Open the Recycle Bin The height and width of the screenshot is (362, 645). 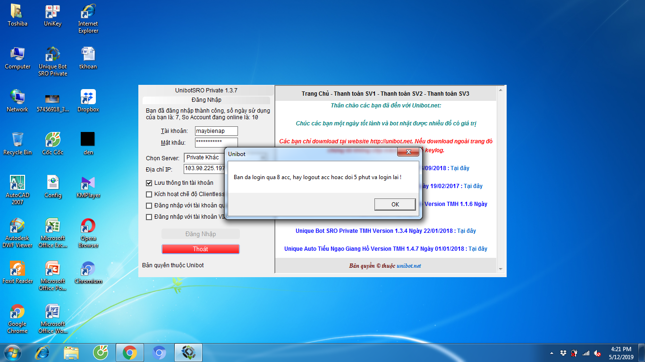(17, 144)
